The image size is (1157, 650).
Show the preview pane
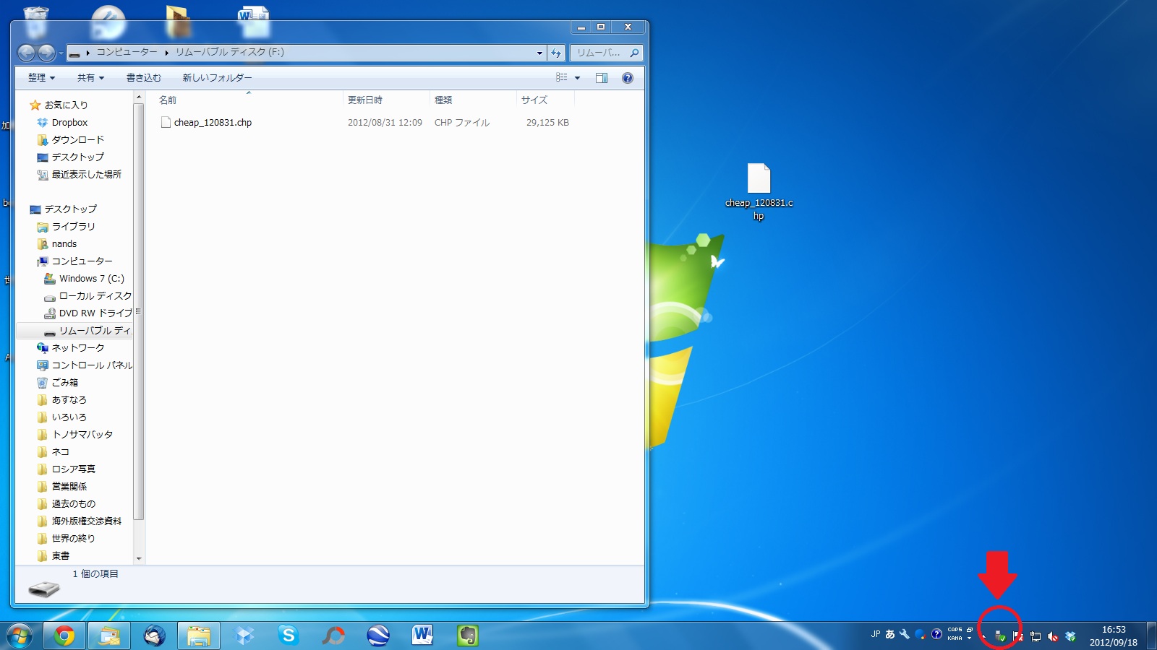[x=602, y=78]
